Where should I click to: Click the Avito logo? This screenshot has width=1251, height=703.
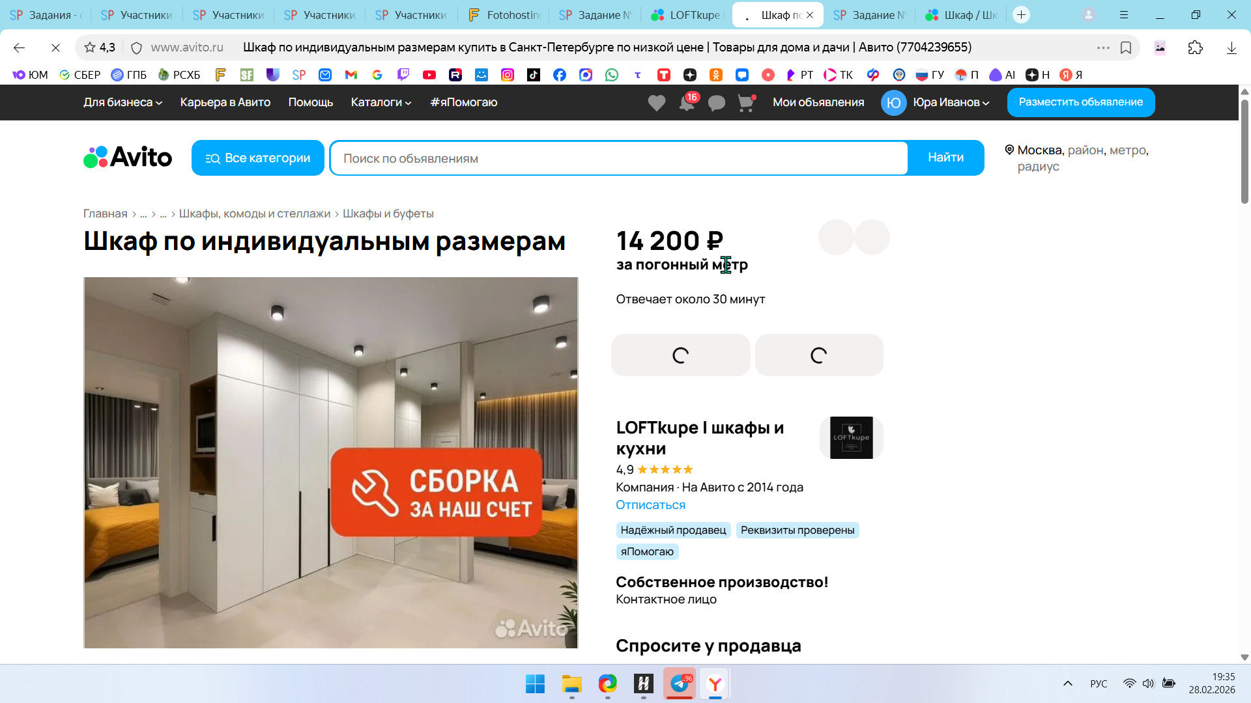[128, 158]
